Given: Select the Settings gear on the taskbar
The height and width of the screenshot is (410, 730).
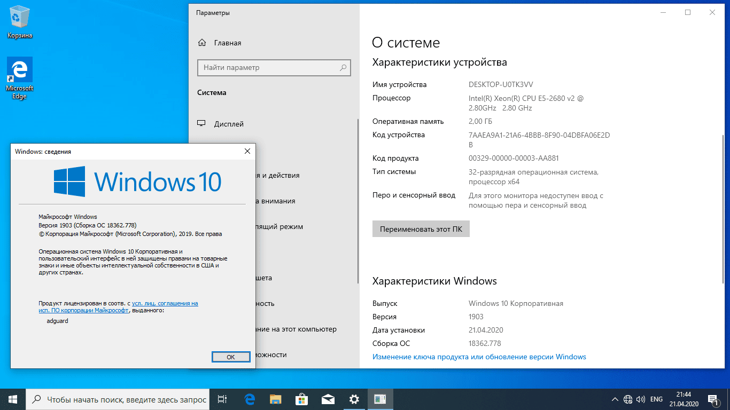Looking at the screenshot, I should coord(354,399).
